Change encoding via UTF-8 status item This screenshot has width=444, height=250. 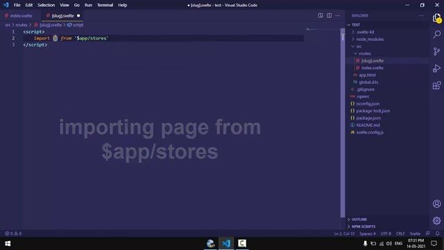[386, 233]
